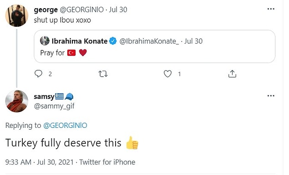This screenshot has height=175, width=289.
Task: Click the 9:33 AM · Jul 30, 2021 timestamp
Action: [39, 162]
